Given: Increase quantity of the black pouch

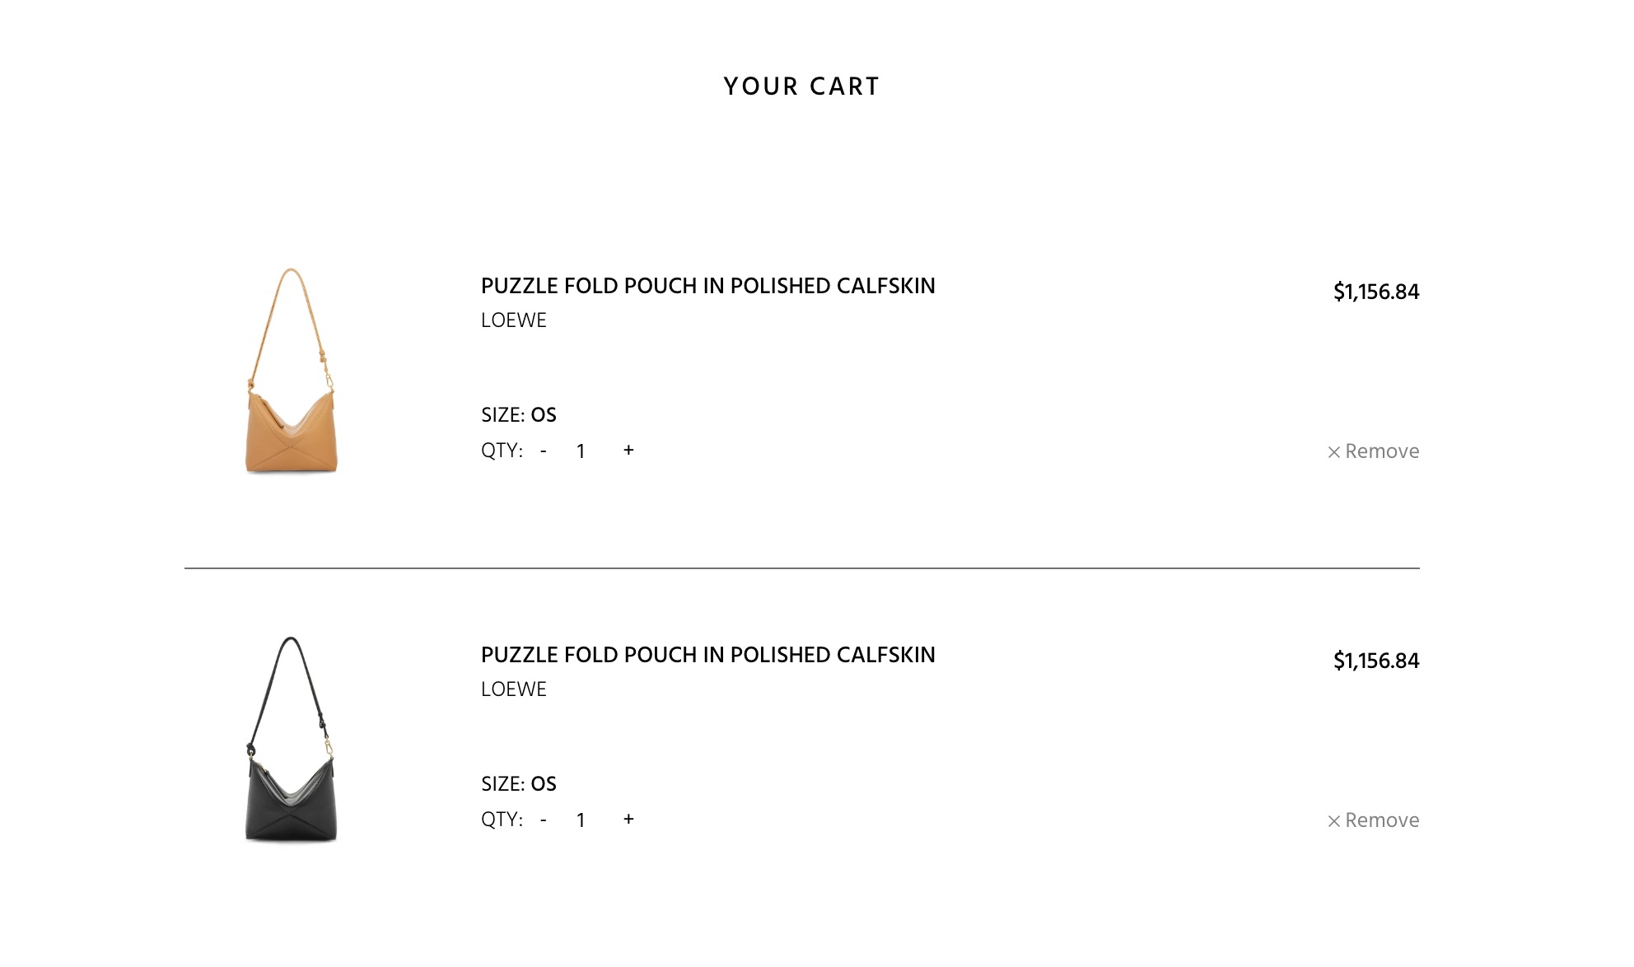Looking at the screenshot, I should 628,820.
